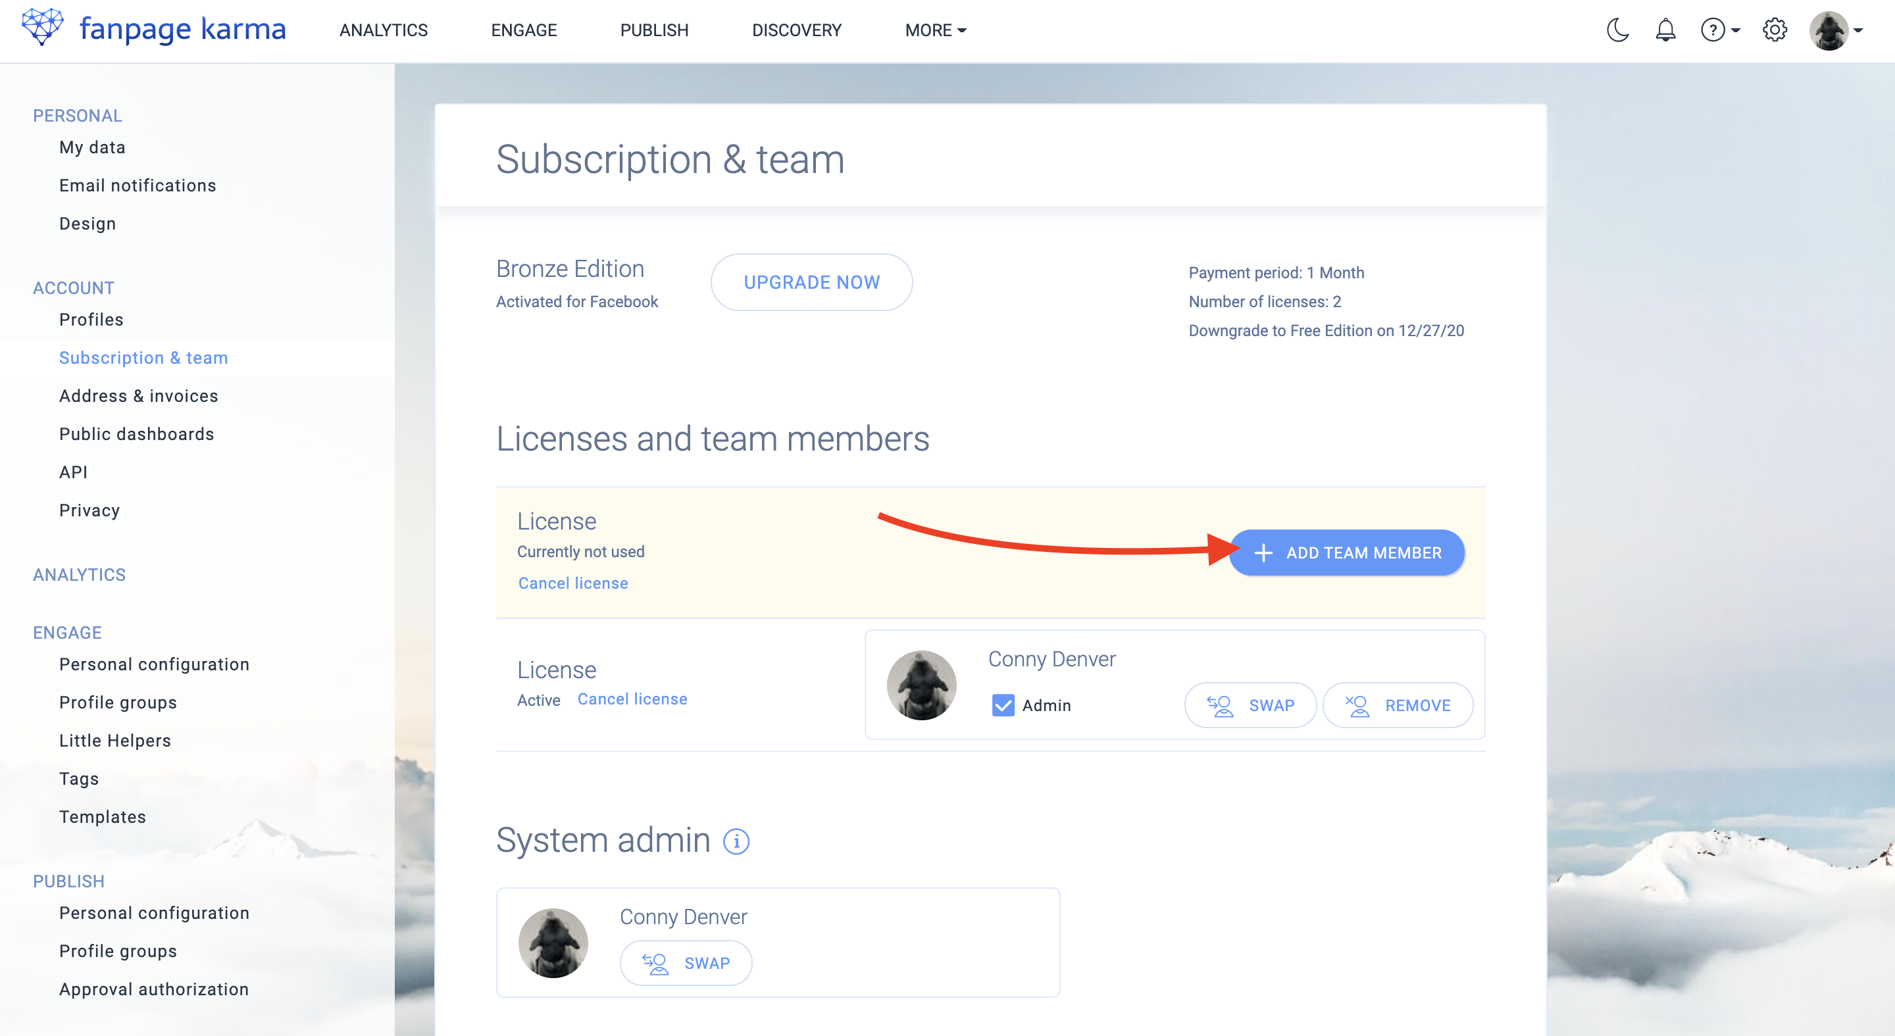Open the settings gear icon
The width and height of the screenshot is (1895, 1036).
pyautogui.click(x=1774, y=30)
